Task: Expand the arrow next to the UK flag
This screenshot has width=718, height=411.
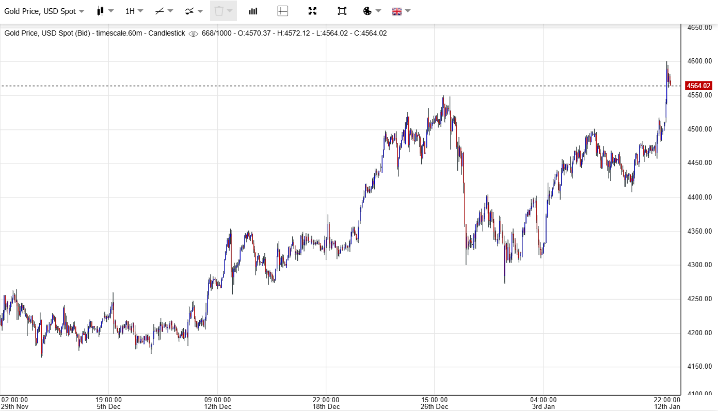Action: [x=408, y=11]
